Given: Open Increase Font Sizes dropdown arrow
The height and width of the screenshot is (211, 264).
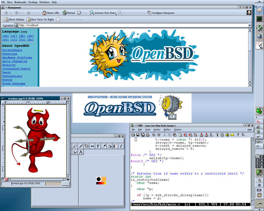Looking at the screenshot, I should click(116, 15).
